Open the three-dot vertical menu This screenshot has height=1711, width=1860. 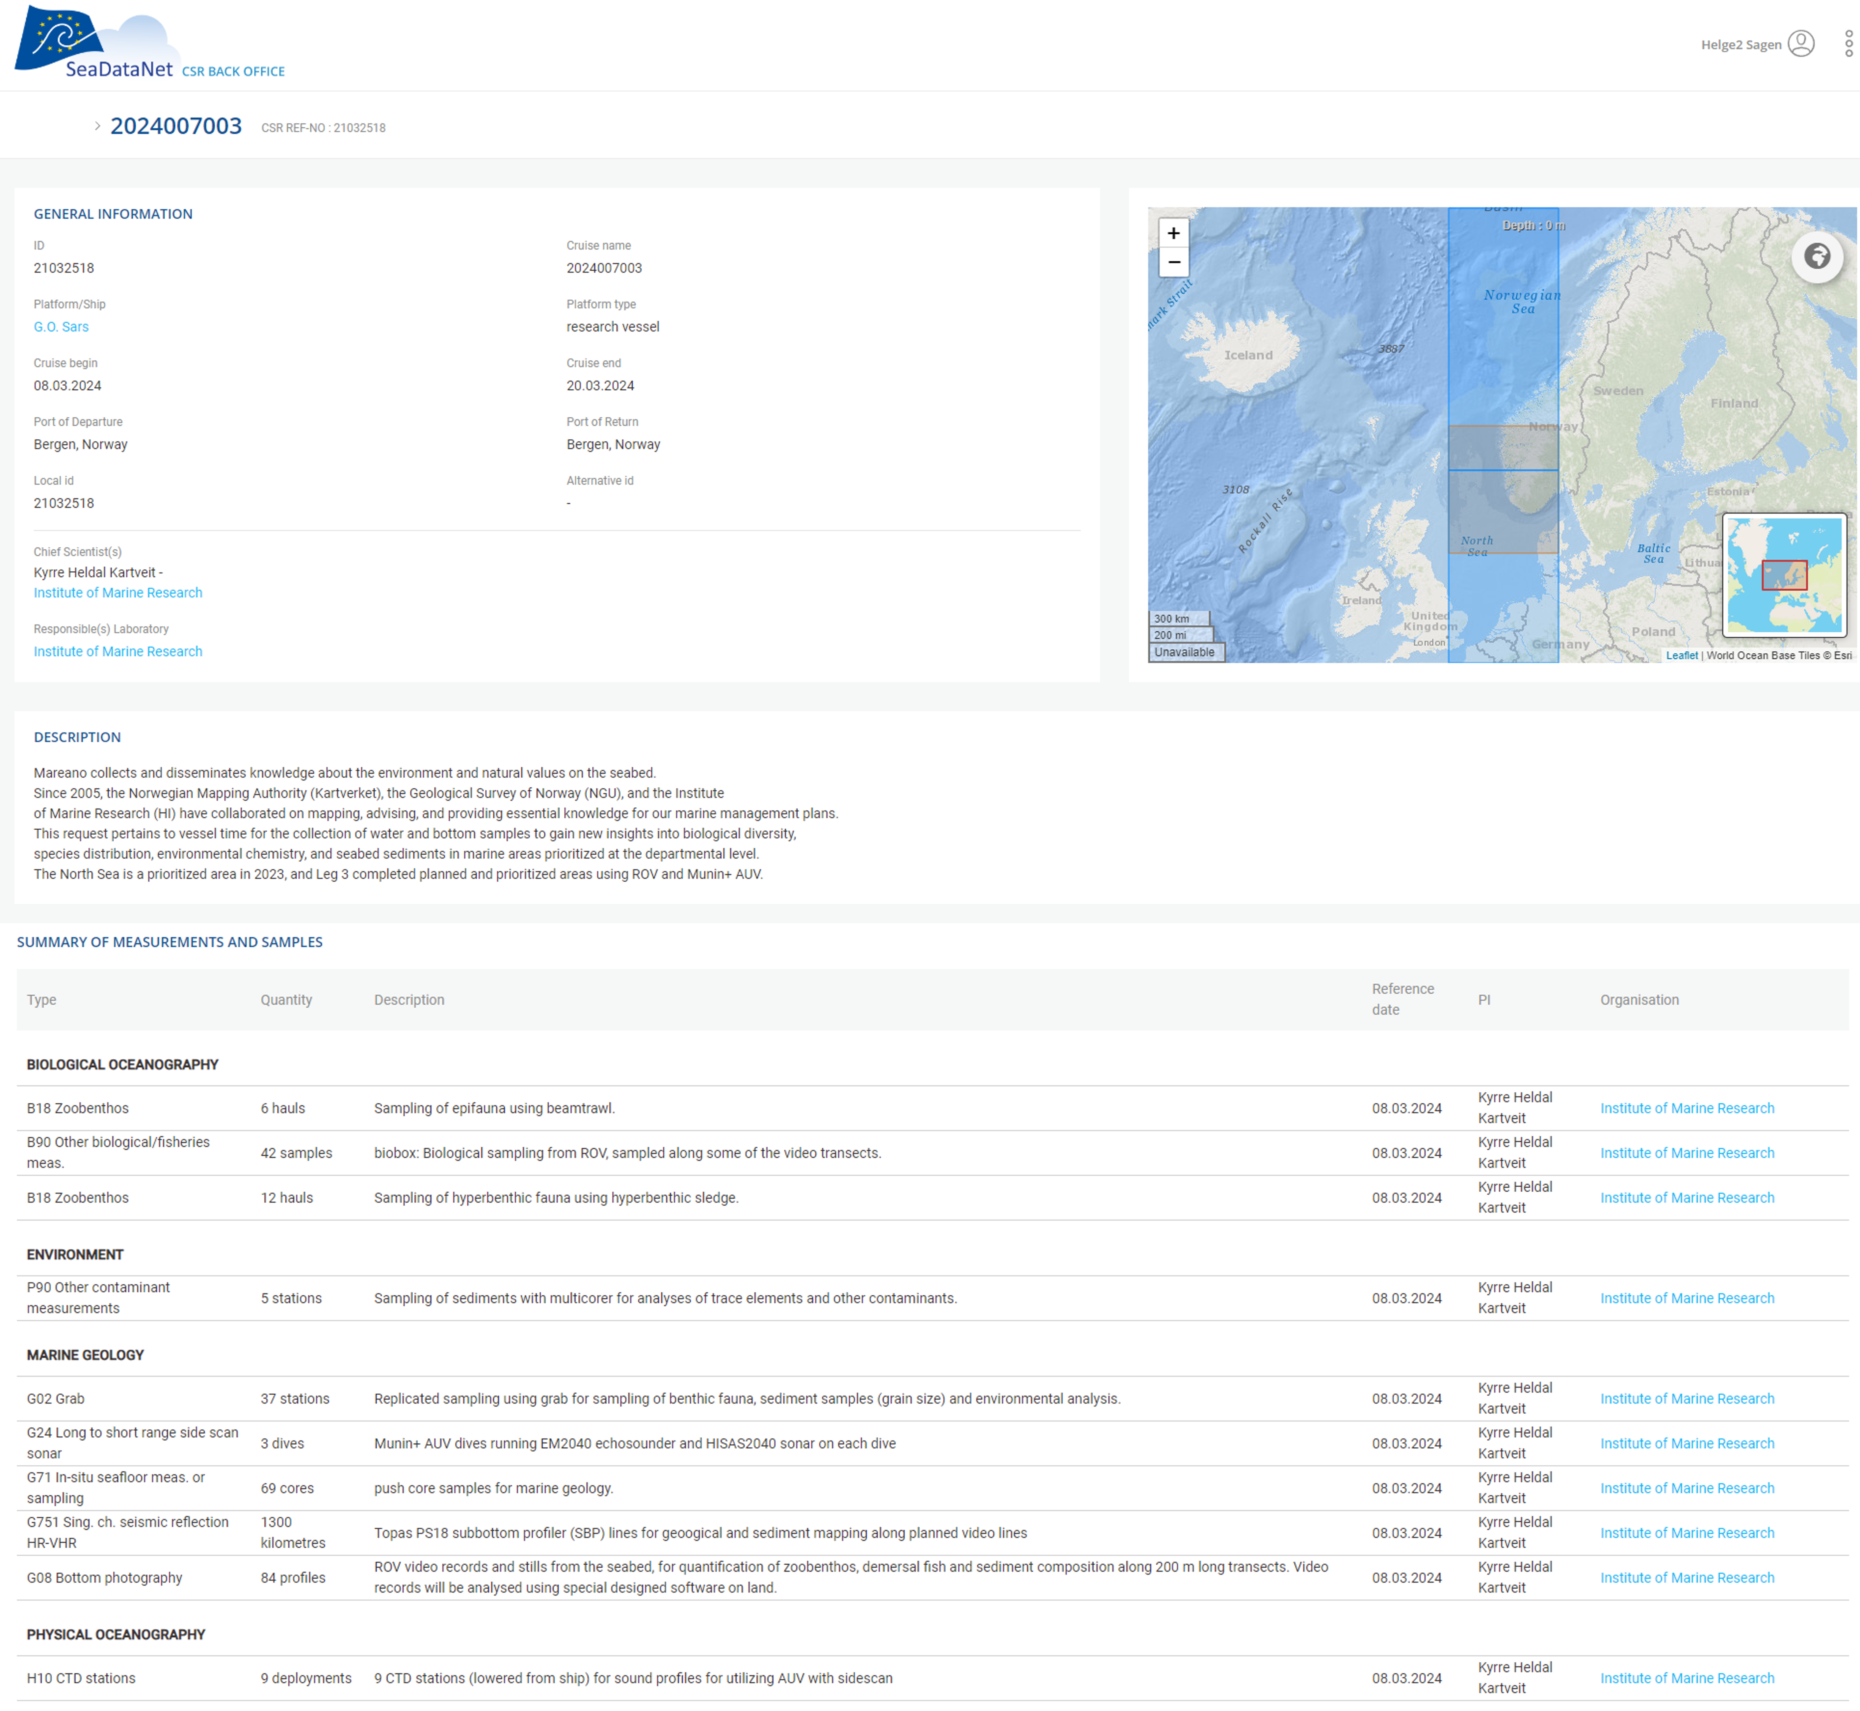point(1848,44)
